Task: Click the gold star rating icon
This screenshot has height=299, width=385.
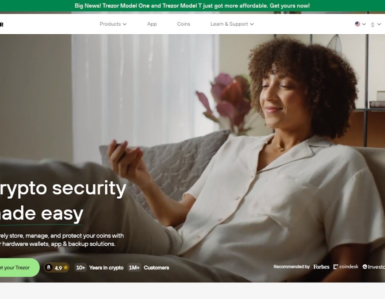Action: pyautogui.click(x=65, y=268)
